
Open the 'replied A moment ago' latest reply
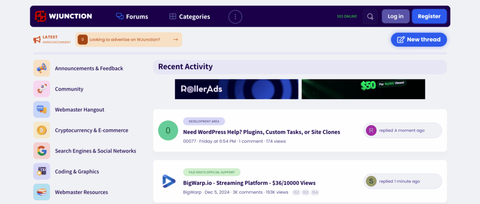[402, 131]
